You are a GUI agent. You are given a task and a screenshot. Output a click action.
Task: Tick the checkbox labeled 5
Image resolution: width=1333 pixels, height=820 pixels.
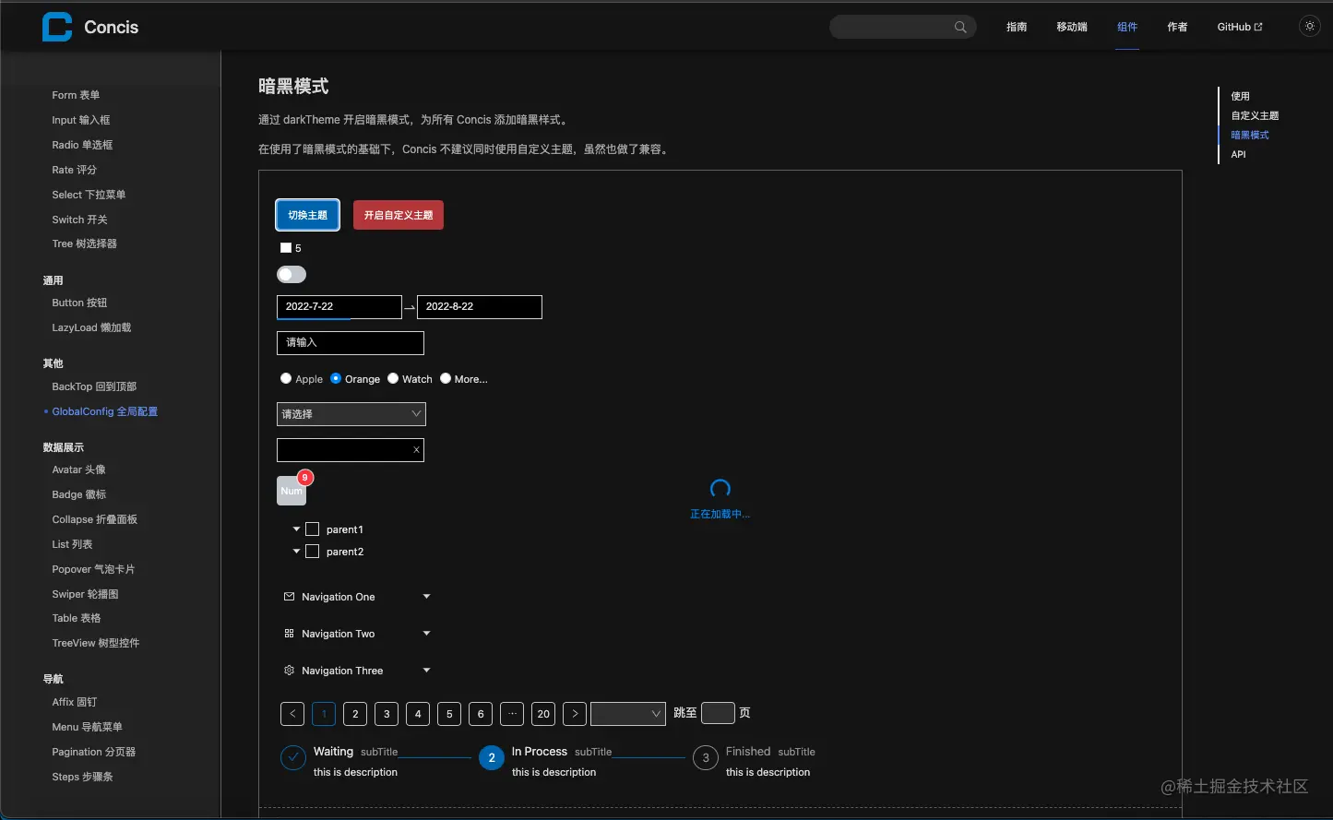click(286, 248)
